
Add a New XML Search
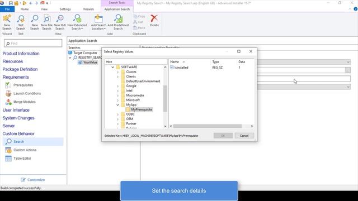click(x=60, y=22)
